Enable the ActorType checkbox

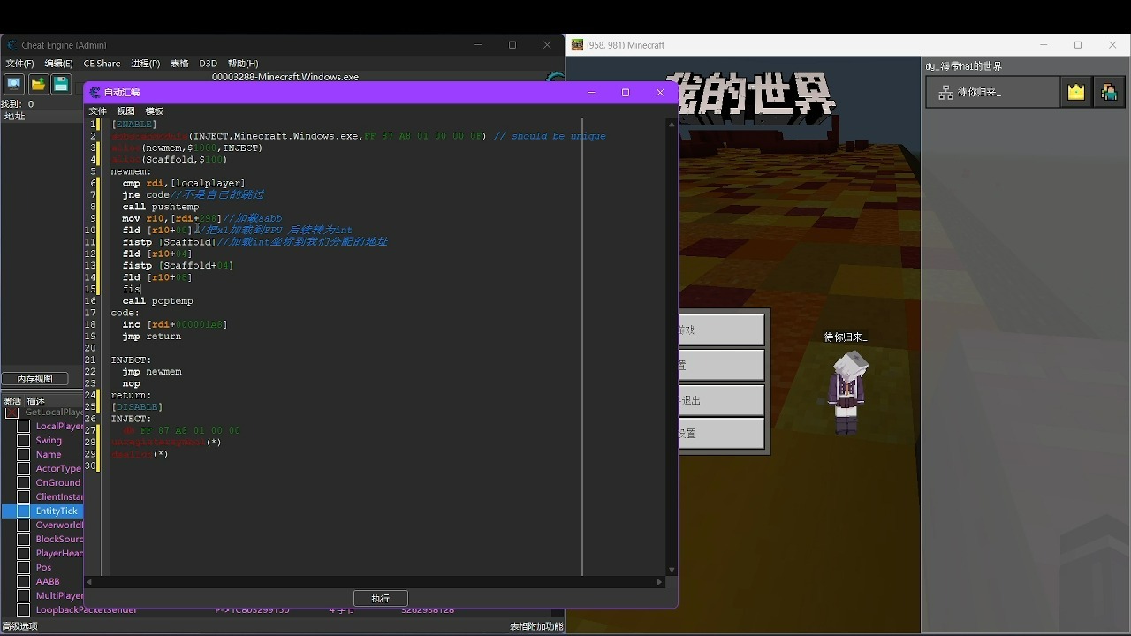click(24, 469)
